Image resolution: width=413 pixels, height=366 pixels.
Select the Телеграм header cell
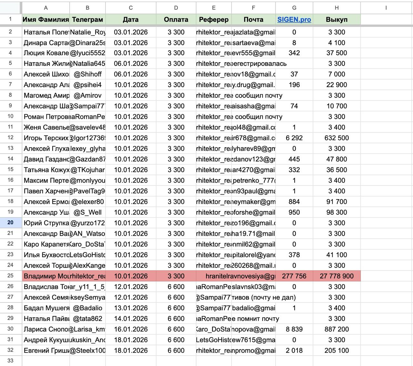click(x=87, y=19)
